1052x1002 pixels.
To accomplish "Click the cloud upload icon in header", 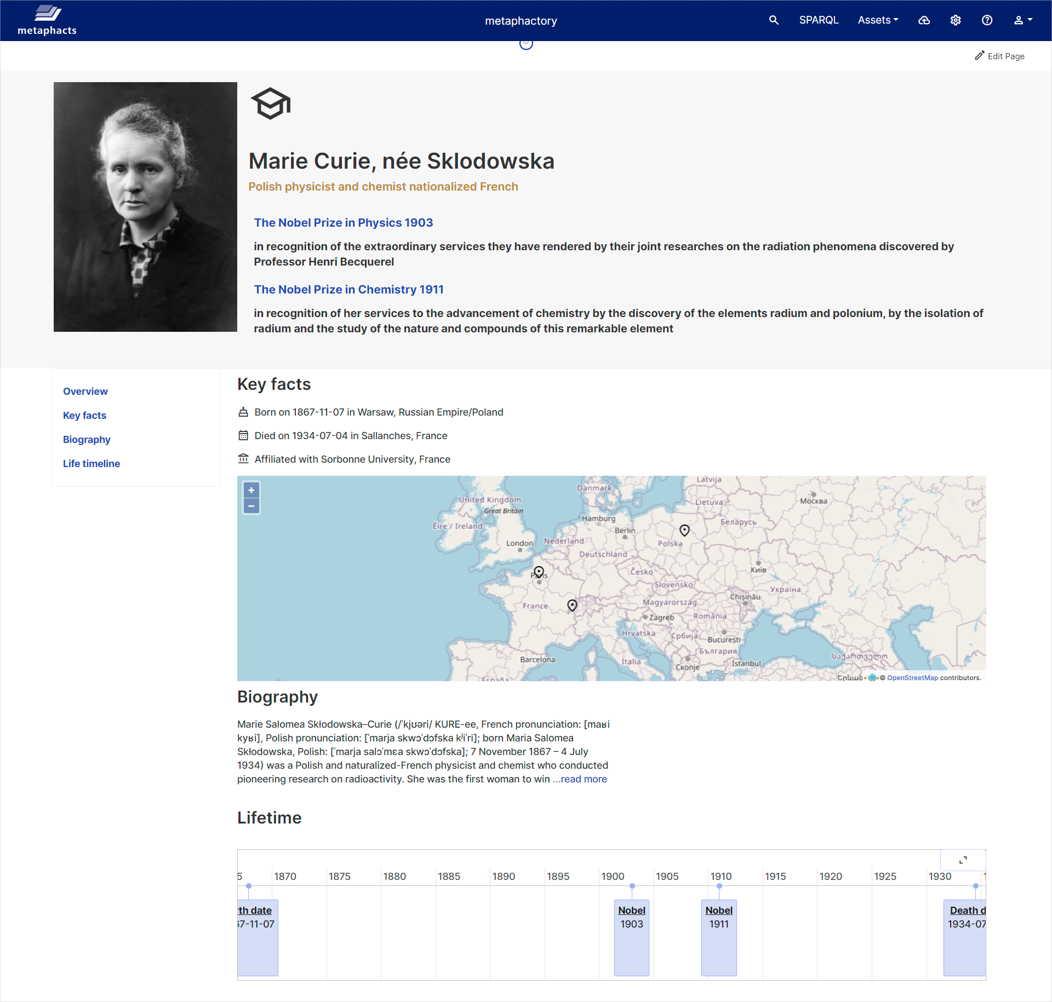I will (x=924, y=20).
